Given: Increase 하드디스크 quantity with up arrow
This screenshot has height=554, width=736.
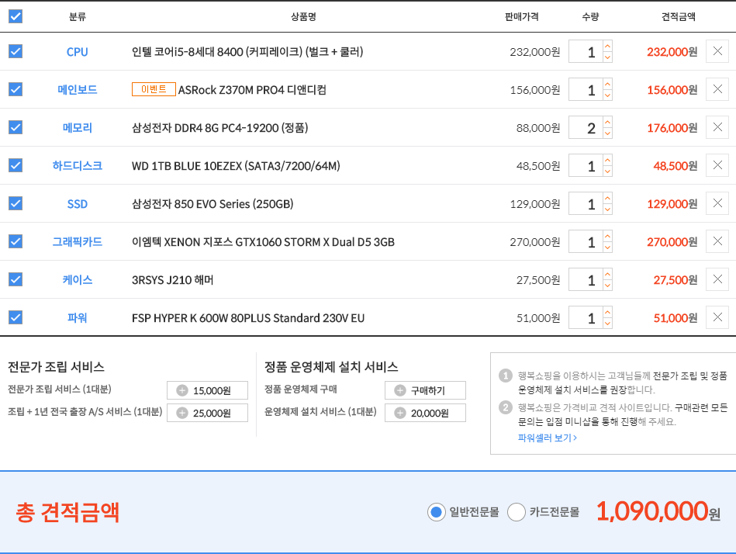Looking at the screenshot, I should (x=607, y=160).
